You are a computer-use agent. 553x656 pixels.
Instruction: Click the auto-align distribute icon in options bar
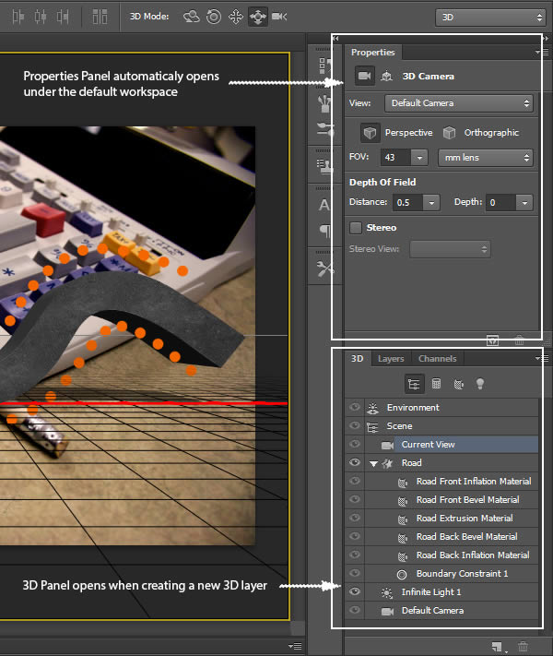click(100, 17)
